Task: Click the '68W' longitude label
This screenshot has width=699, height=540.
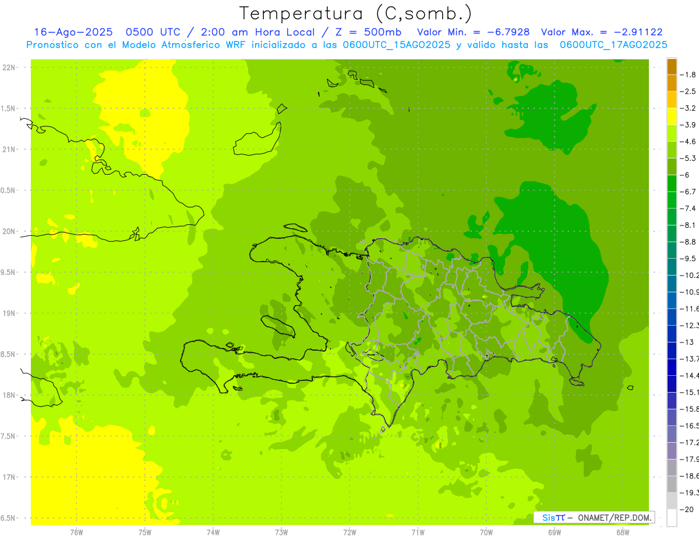Action: (x=622, y=532)
